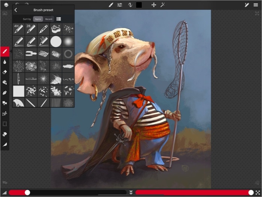The height and width of the screenshot is (197, 262).
Task: Open brush settings sliders icon
Action: coord(120,5)
